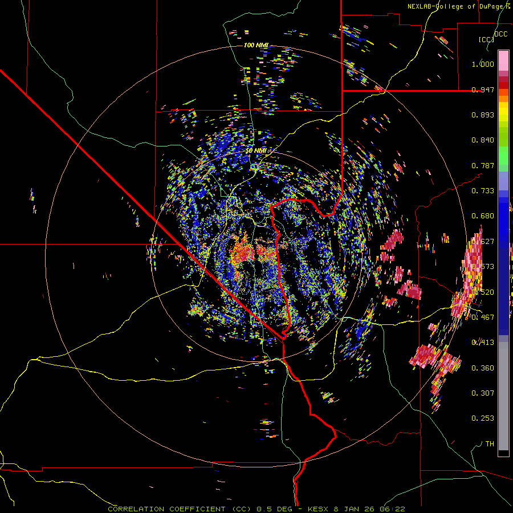
Task: Click the [CC] legend title
Action: tap(487, 39)
